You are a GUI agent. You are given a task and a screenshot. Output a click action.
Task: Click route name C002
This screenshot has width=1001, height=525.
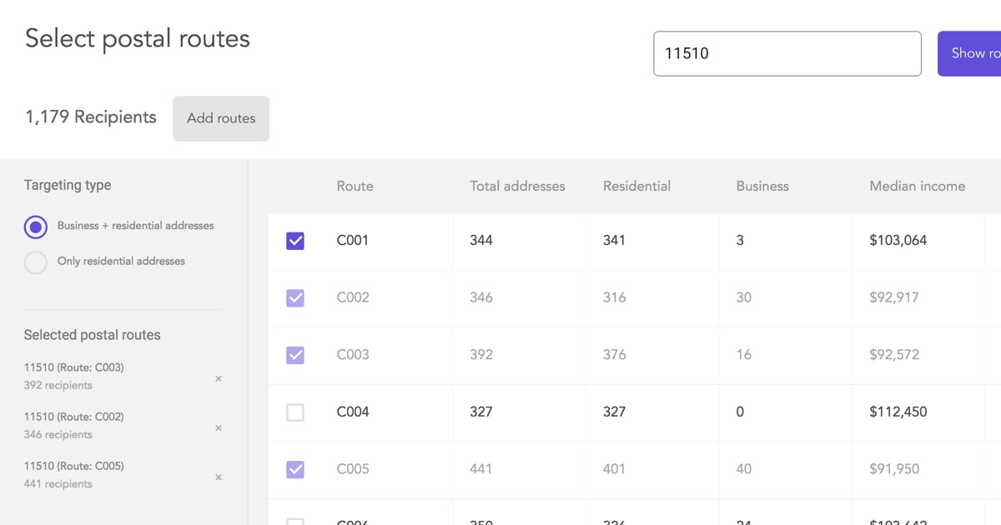tap(353, 297)
